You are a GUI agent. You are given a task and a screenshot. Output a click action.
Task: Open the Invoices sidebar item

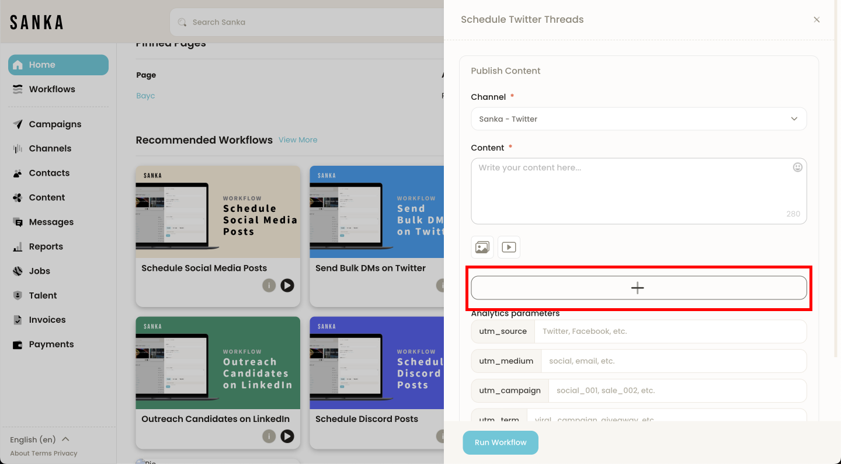(x=47, y=320)
